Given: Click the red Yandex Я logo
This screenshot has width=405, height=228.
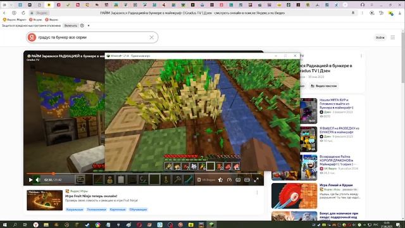Looking at the screenshot, I should (32, 37).
